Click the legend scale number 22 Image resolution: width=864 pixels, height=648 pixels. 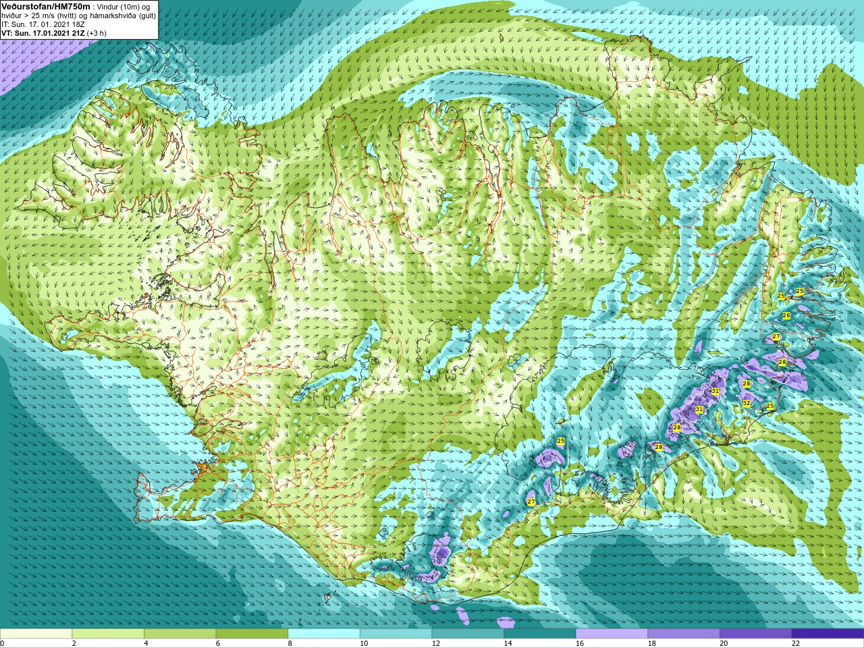point(796,643)
